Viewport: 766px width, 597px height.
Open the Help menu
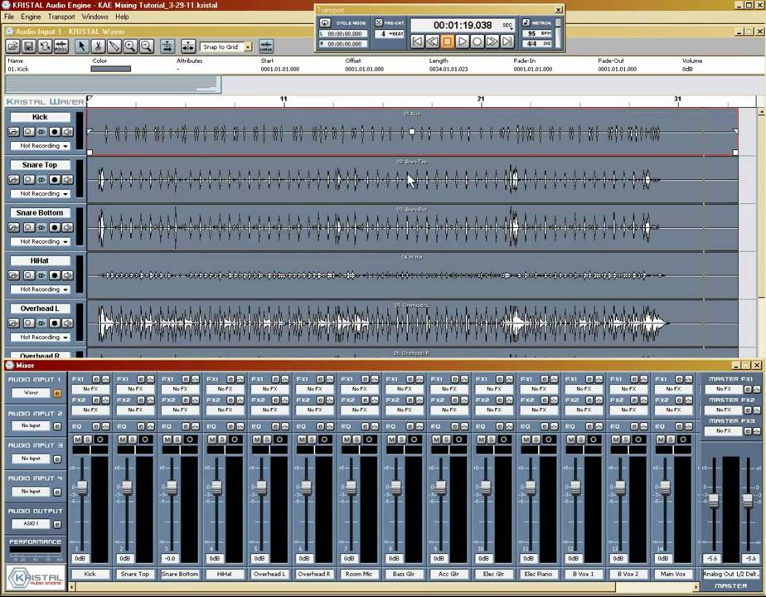[x=122, y=17]
